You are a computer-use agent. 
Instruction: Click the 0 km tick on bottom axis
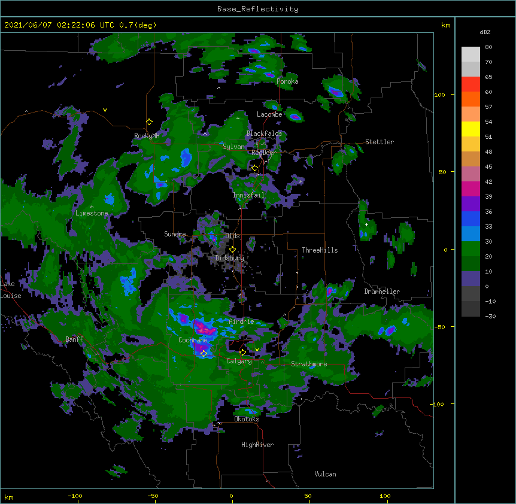(232, 496)
